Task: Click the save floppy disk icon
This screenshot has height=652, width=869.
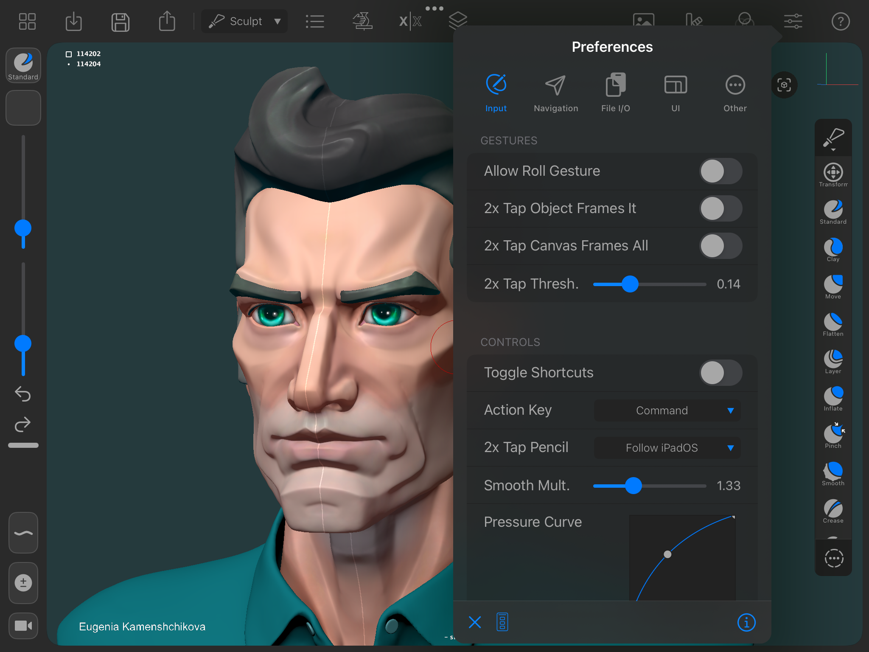Action: click(121, 22)
